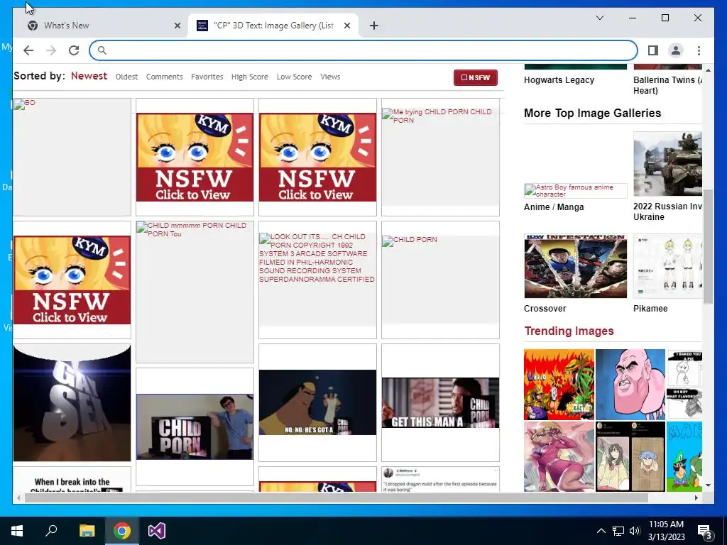Viewport: 727px width, 545px height.
Task: Show hidden system tray icons
Action: 601,531
